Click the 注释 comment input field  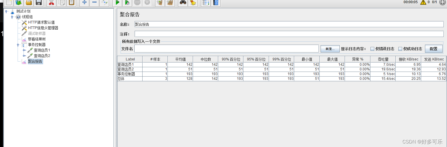coord(289,34)
